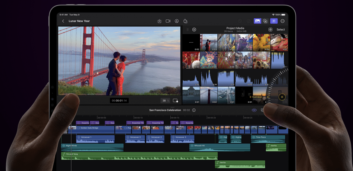Open the 38% zoom level control
Viewport: 353px width, 171px height.
pos(165,100)
